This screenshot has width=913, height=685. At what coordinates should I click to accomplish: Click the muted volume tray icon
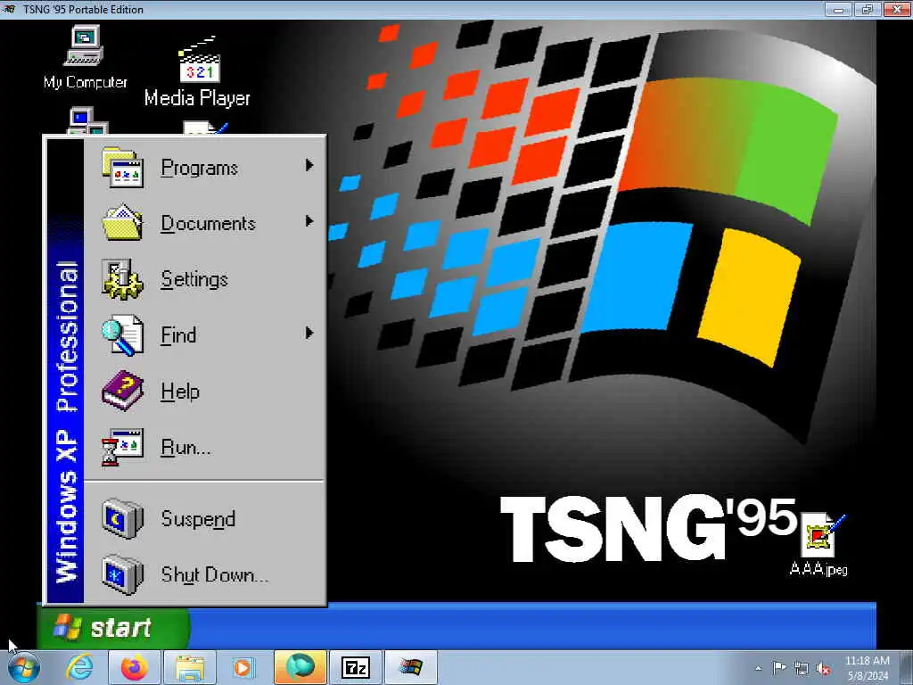[823, 668]
